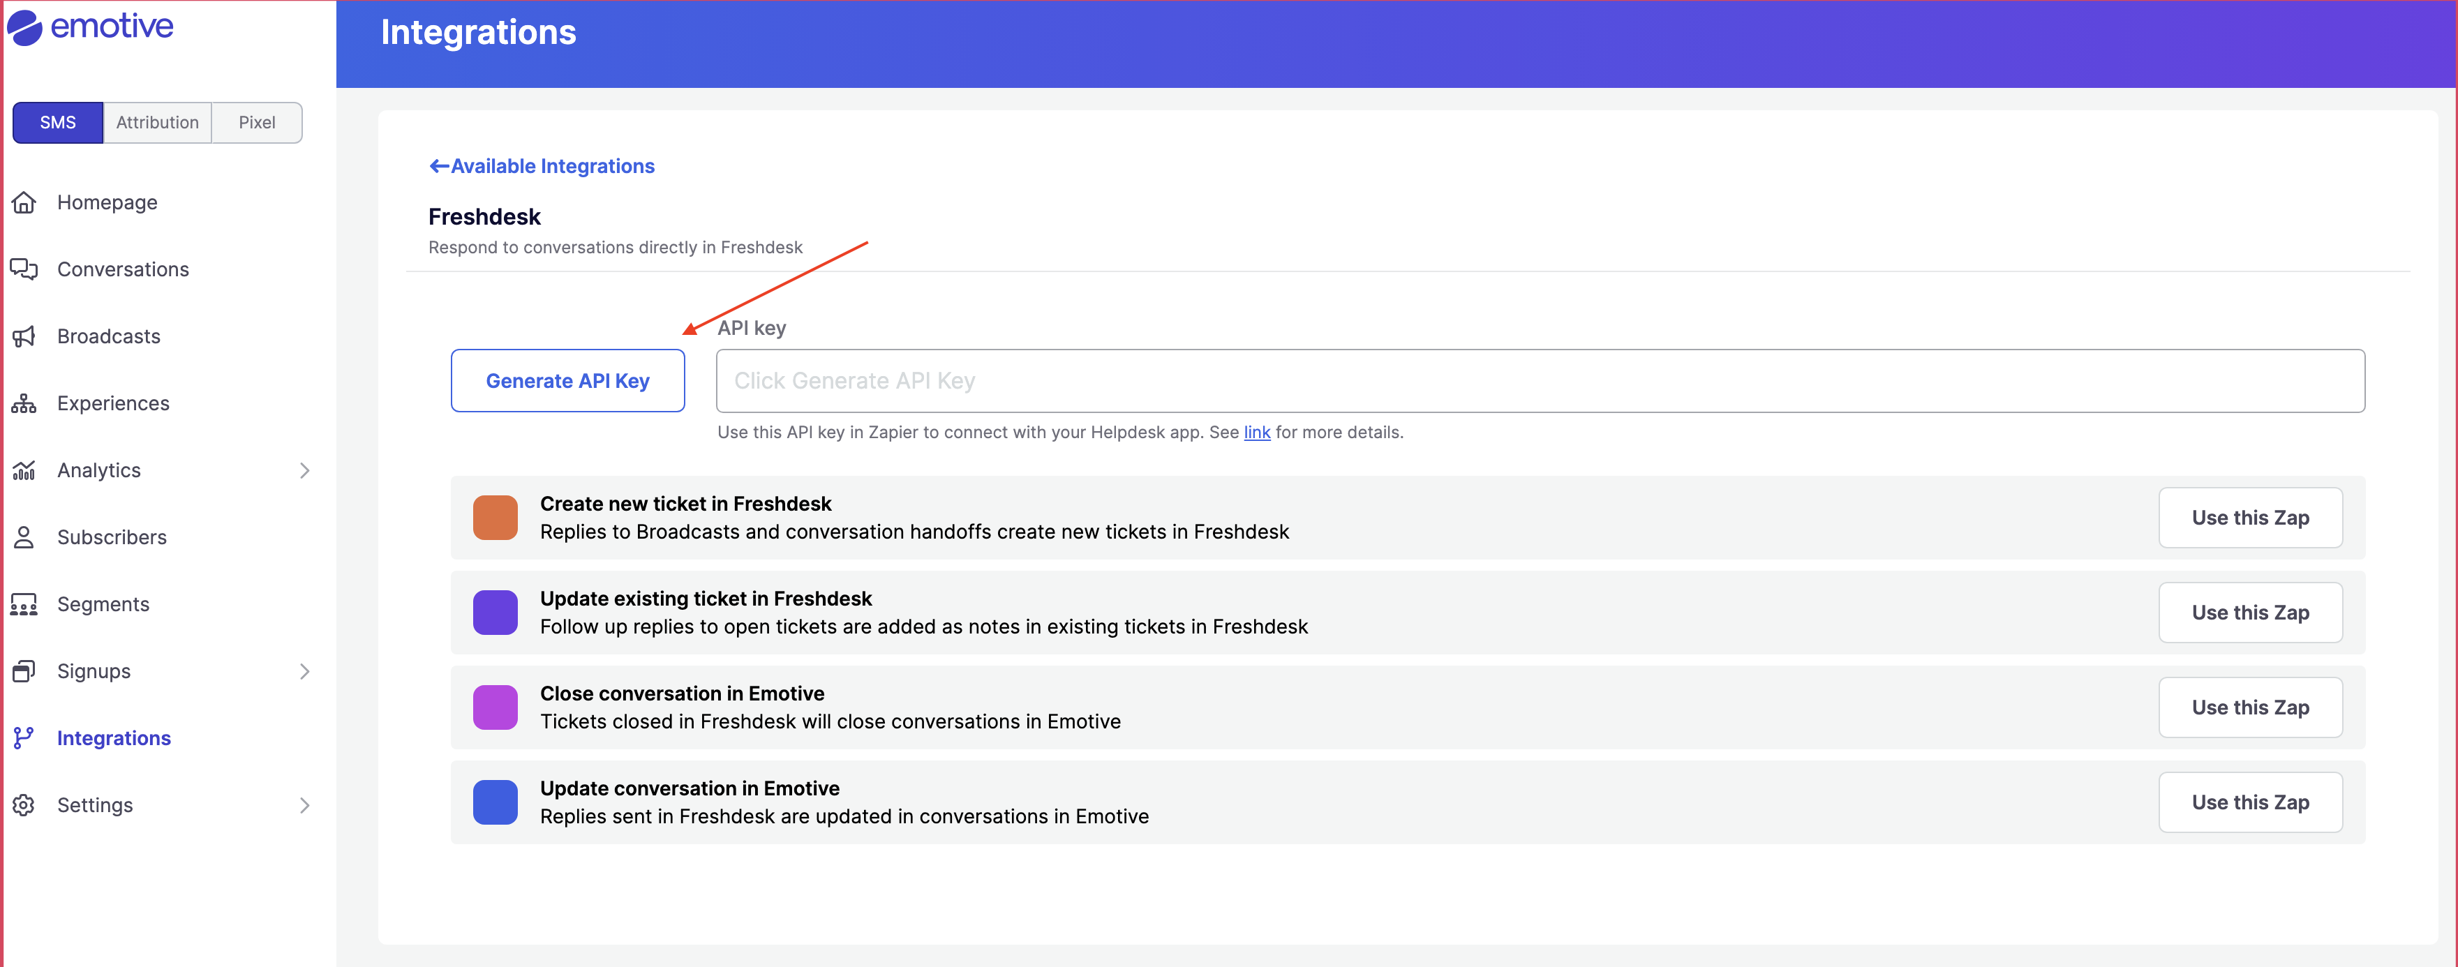Select the SMS tab
2458x967 pixels.
(57, 122)
